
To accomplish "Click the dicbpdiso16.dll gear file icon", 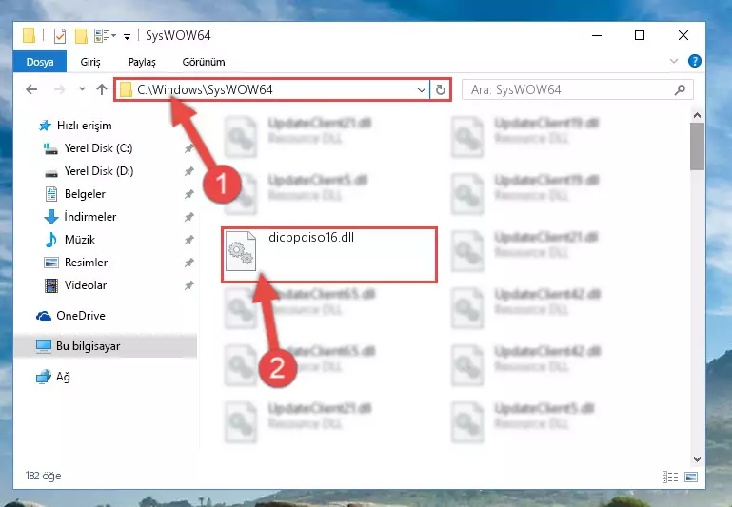I will [x=241, y=251].
